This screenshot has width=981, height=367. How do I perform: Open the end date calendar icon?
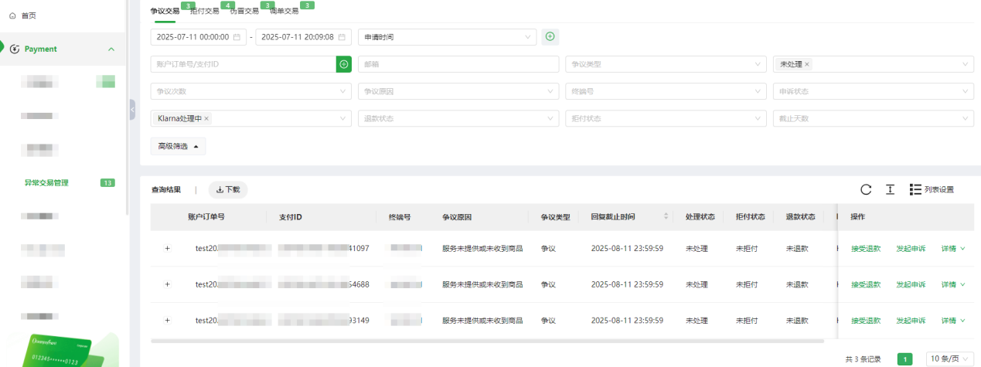tap(342, 37)
